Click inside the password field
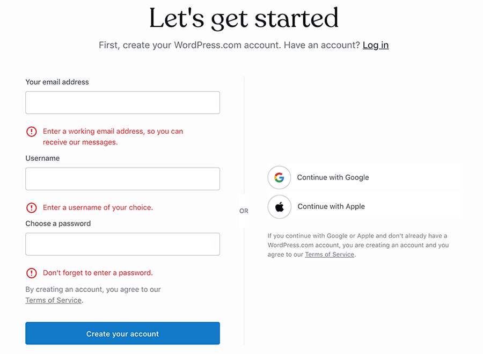The width and height of the screenshot is (483, 354). point(122,244)
